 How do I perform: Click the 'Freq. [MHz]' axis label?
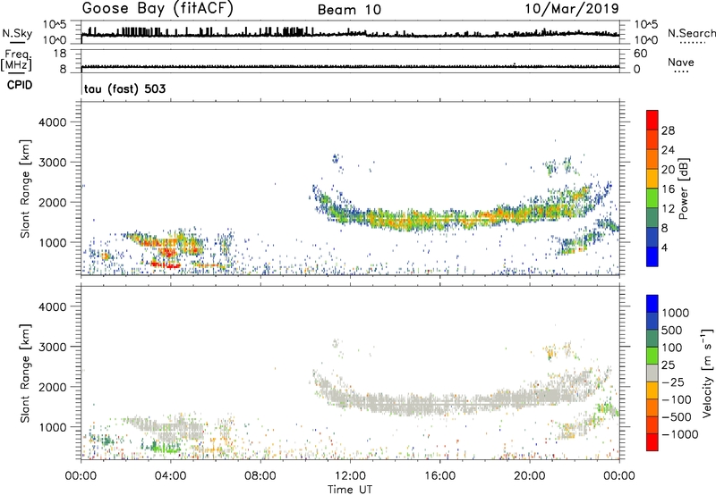coord(16,61)
